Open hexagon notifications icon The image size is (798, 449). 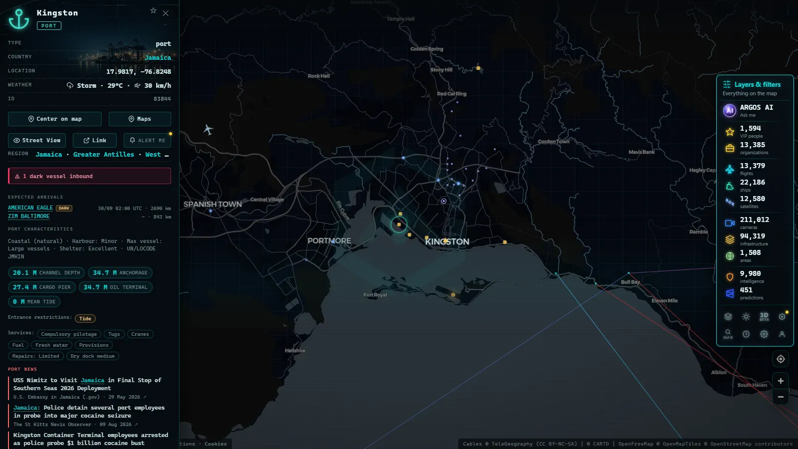tap(782, 317)
